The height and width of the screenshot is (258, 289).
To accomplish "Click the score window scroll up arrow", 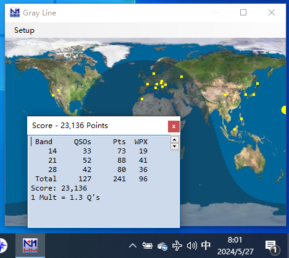I will point(175,140).
